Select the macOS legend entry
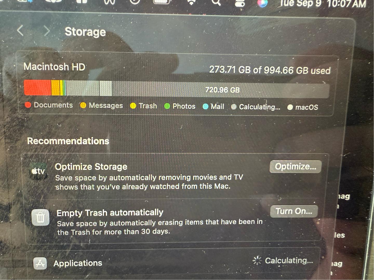 point(303,107)
